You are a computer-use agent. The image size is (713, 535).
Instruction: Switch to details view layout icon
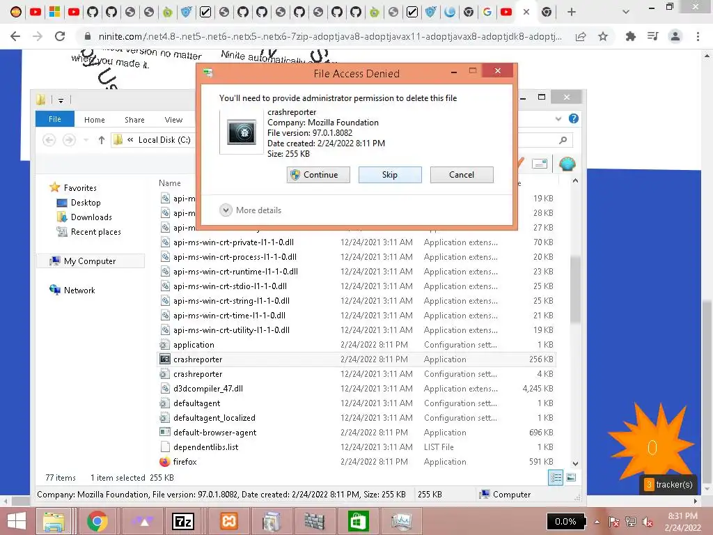click(556, 478)
